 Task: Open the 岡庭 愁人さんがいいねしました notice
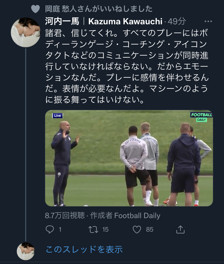pos(99,9)
